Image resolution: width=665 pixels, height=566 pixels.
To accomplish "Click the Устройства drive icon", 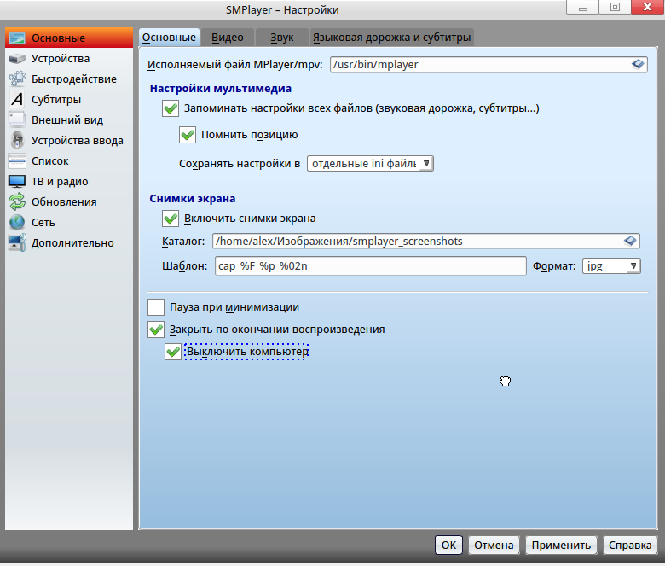I will pyautogui.click(x=17, y=58).
